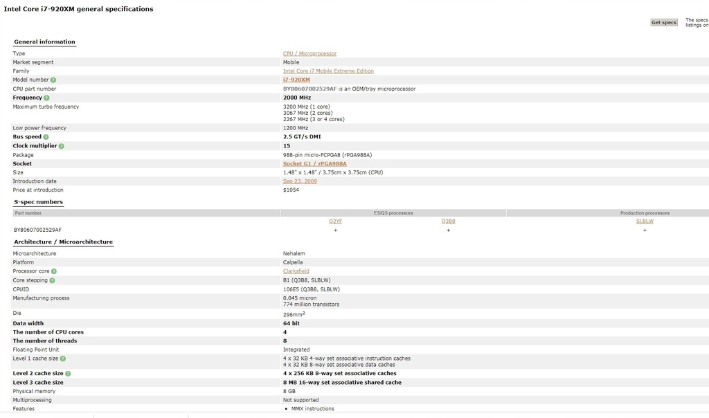Click the 'Maximum turbo frequency' row label

click(x=46, y=107)
